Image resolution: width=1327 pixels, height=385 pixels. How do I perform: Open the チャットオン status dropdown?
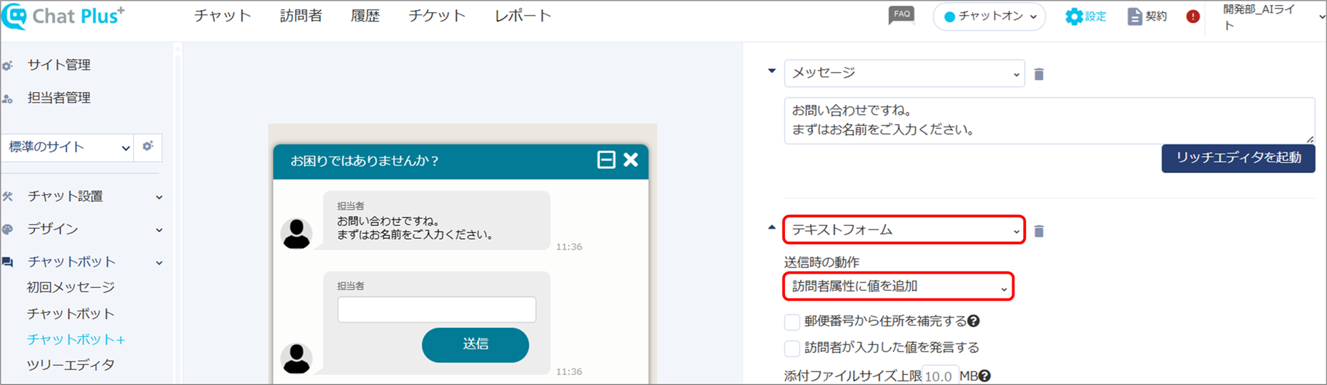989,16
